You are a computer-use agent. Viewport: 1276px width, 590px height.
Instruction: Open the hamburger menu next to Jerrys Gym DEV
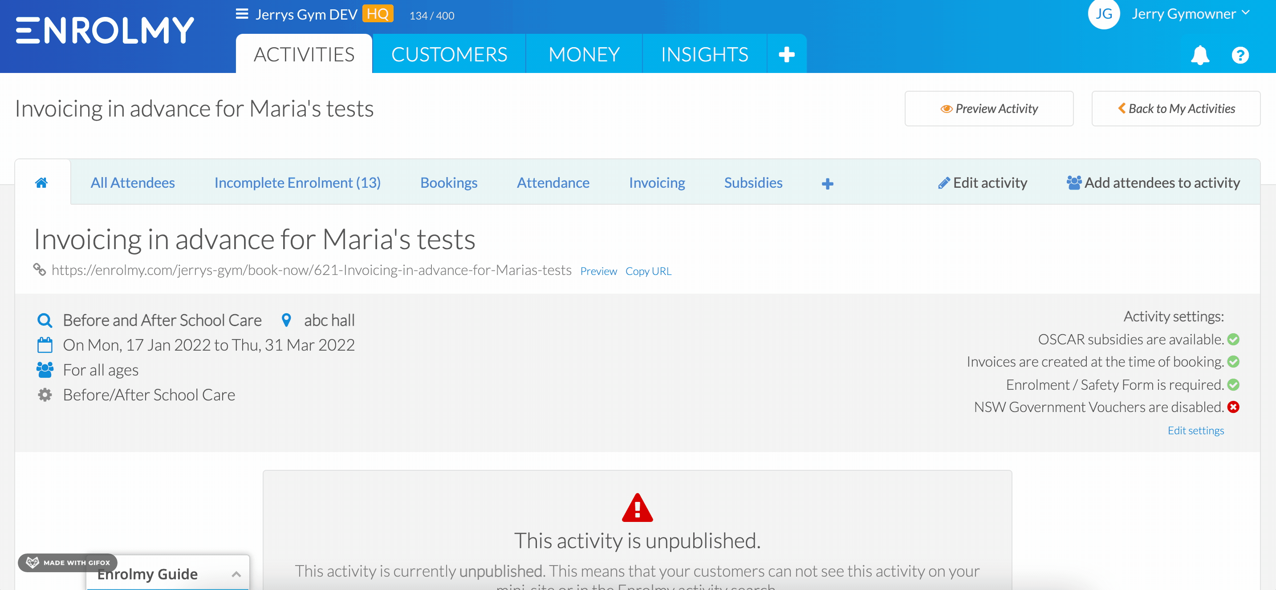point(242,14)
